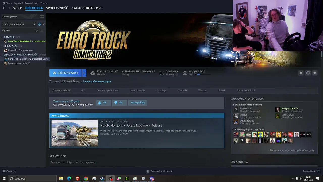Open friends and chat icon
The image size is (323, 182).
click(319, 171)
